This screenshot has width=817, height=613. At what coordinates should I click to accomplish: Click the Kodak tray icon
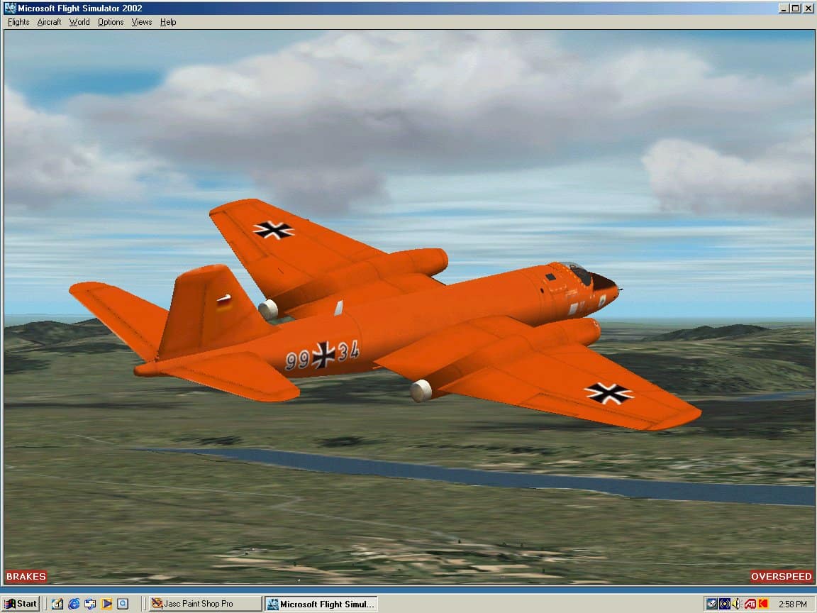763,604
